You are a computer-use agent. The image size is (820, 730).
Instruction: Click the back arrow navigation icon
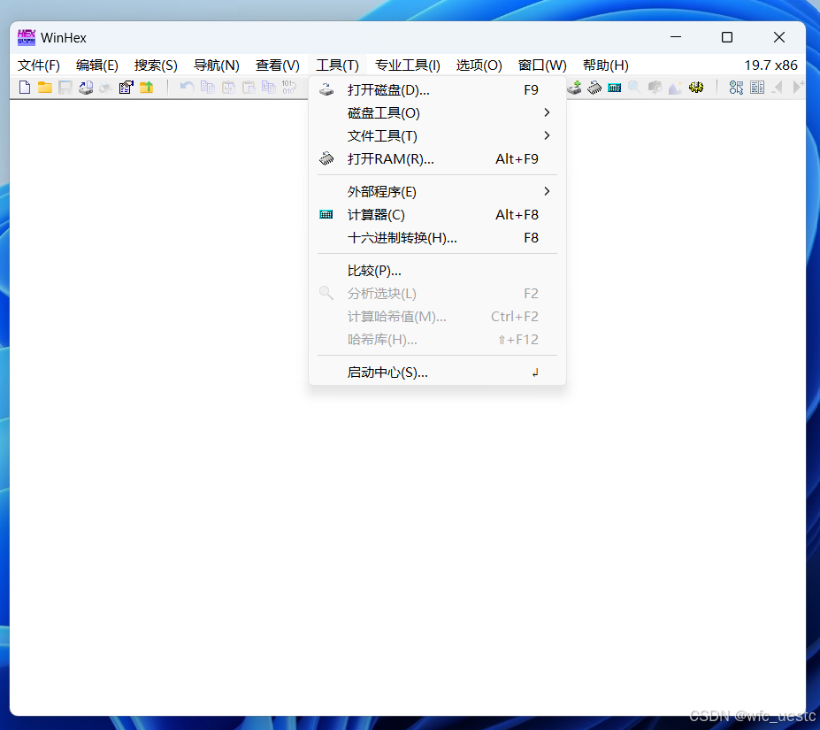tap(778, 88)
